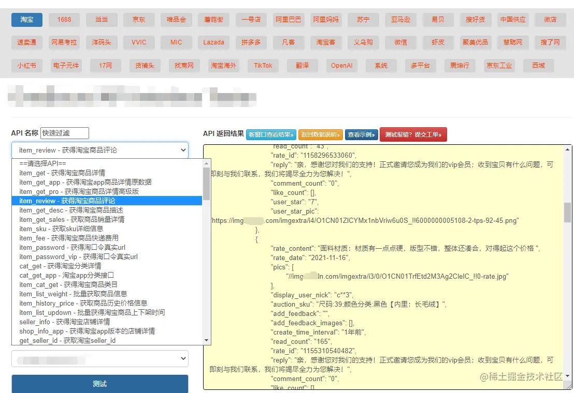574x393 pixels.
Task: Click the 小红书 platform button
Action: pyautogui.click(x=27, y=66)
